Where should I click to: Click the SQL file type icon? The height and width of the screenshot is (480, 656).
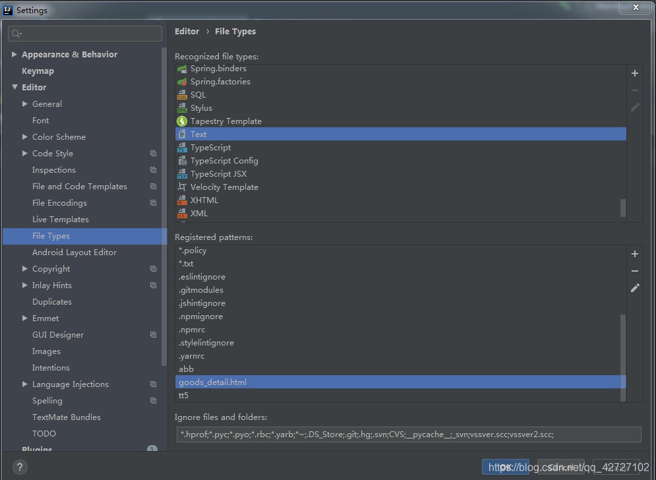tap(182, 95)
